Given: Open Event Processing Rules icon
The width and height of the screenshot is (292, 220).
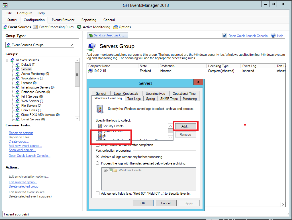Looking at the screenshot, I should [35, 27].
